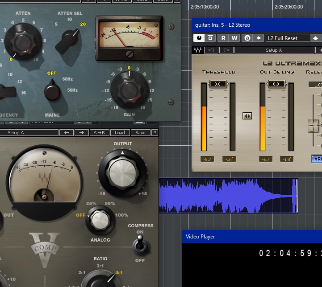Click ruler marker 2:05:20:00.00
Image resolution: width=322 pixels, height=287 pixels.
[289, 7]
